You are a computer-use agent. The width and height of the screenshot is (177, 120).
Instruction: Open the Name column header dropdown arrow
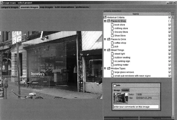[x=170, y=14]
